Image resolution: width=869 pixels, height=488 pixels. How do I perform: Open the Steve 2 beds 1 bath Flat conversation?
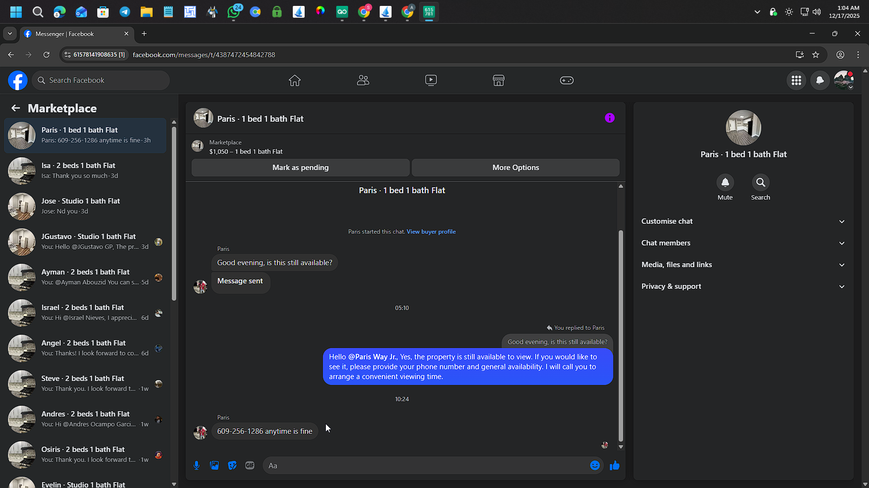coord(85,383)
